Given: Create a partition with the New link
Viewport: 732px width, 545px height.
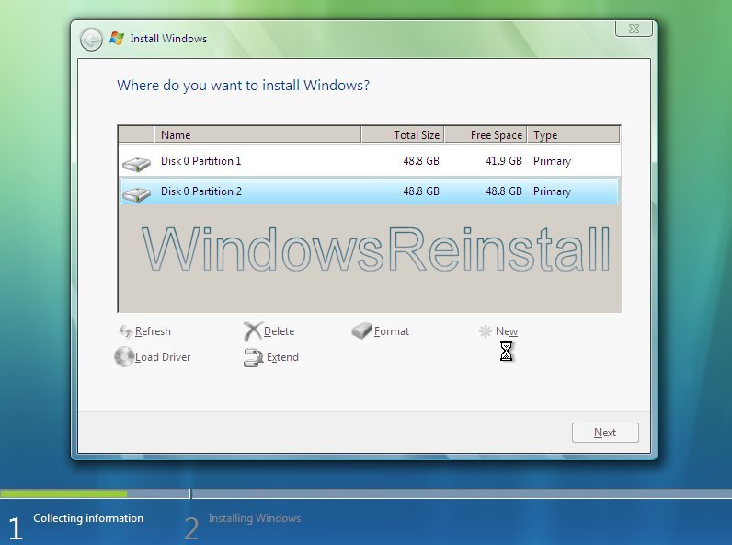Looking at the screenshot, I should pos(507,331).
